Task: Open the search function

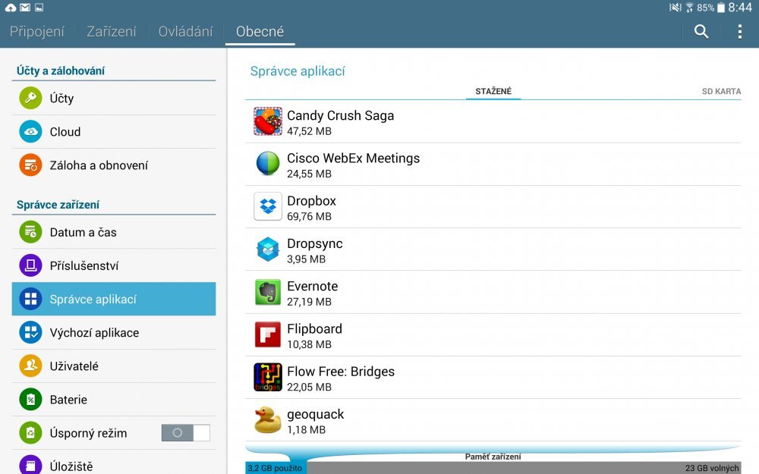Action: 701,31
